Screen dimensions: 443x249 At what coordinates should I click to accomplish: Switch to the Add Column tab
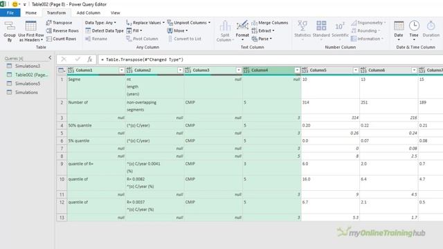(88, 12)
